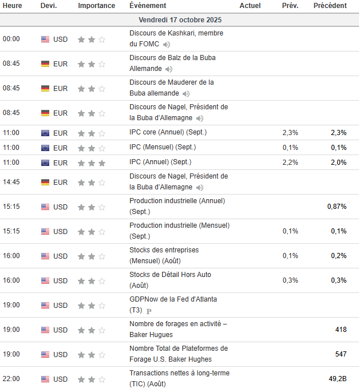The image size is (359, 388).
Task: Click the Précédent column header
Action: pyautogui.click(x=330, y=6)
